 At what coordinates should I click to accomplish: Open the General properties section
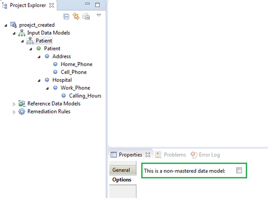click(123, 170)
